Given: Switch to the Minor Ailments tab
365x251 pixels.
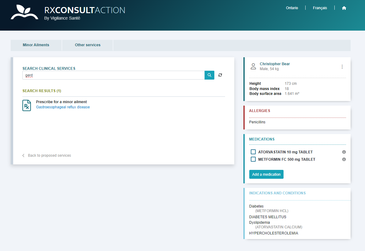Looking at the screenshot, I should pyautogui.click(x=36, y=45).
